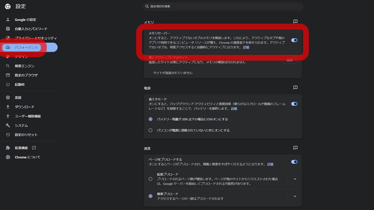Screen dimensions: 374x210
Task: Click the Chrome logo next to 設定
Action: coord(8,6)
